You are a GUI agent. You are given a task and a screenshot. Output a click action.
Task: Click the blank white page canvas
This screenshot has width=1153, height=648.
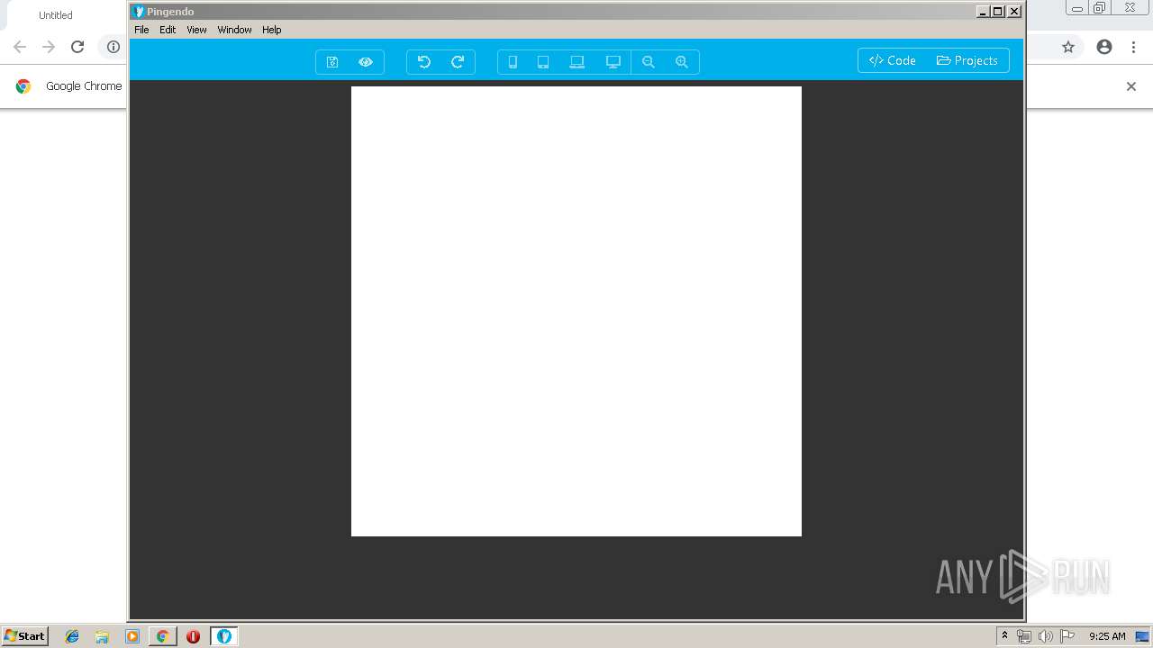[576, 311]
